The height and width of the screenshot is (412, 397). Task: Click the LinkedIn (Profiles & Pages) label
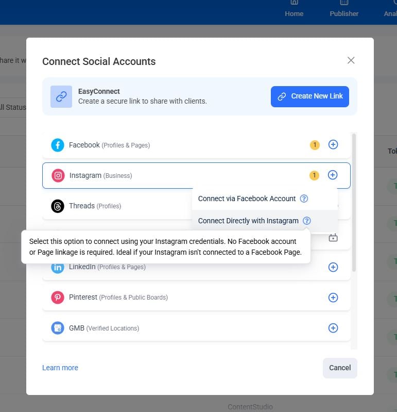point(107,267)
